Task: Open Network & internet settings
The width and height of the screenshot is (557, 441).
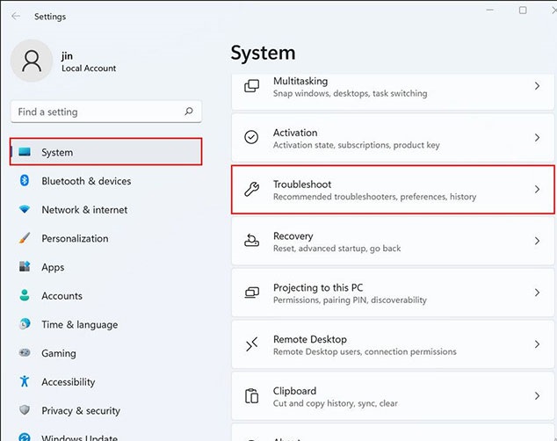Action: (105, 209)
